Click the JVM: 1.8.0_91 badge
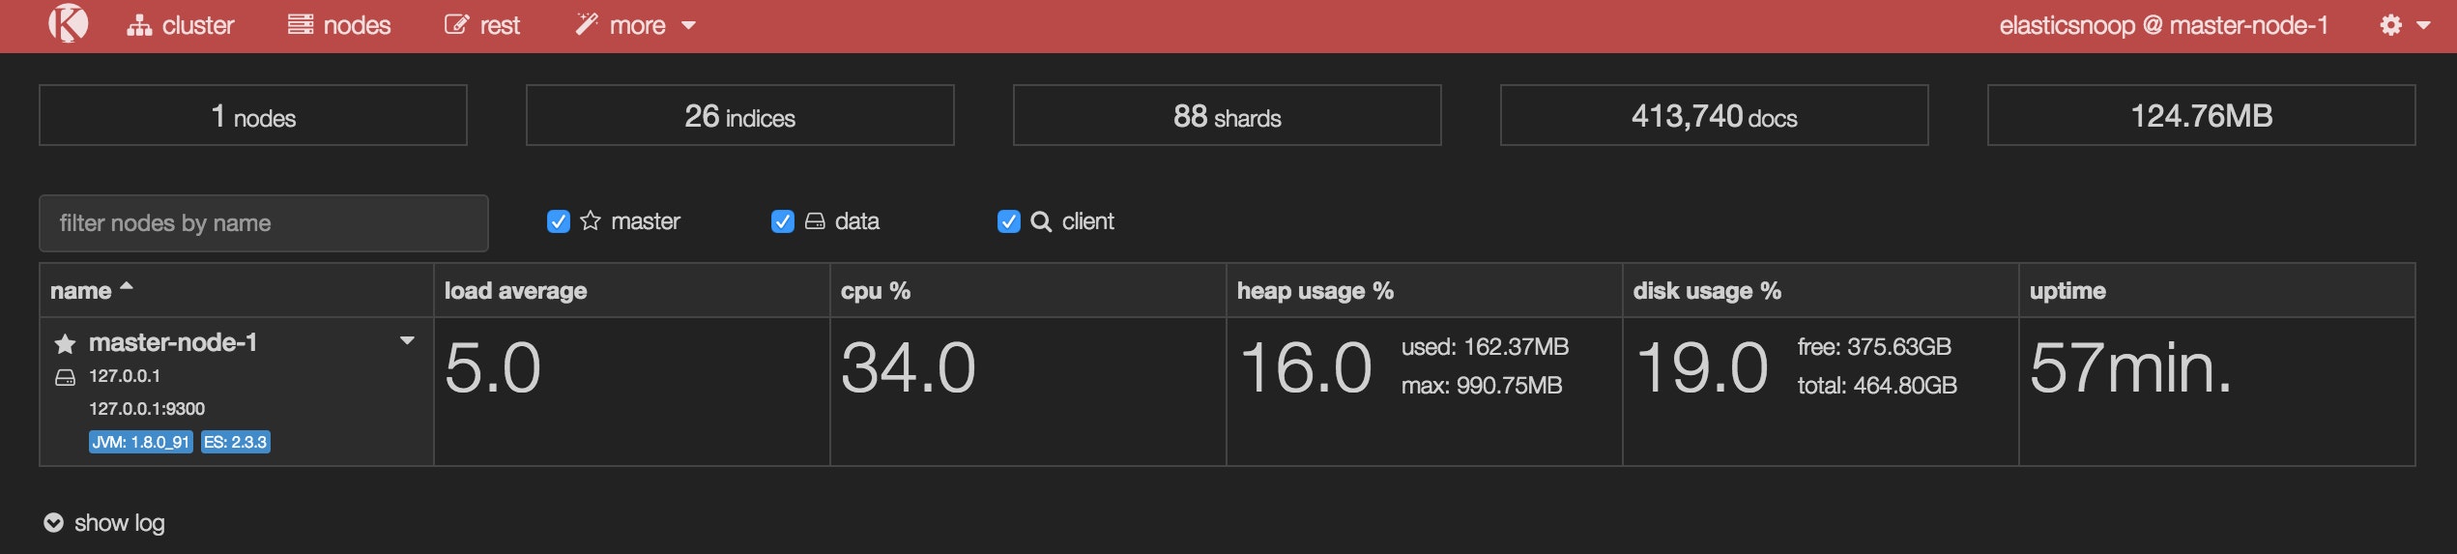The height and width of the screenshot is (554, 2457). [141, 442]
